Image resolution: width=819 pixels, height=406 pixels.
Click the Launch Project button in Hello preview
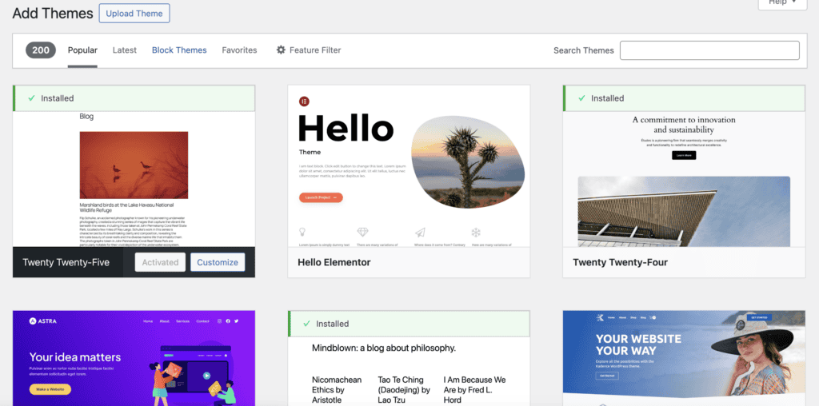(321, 197)
